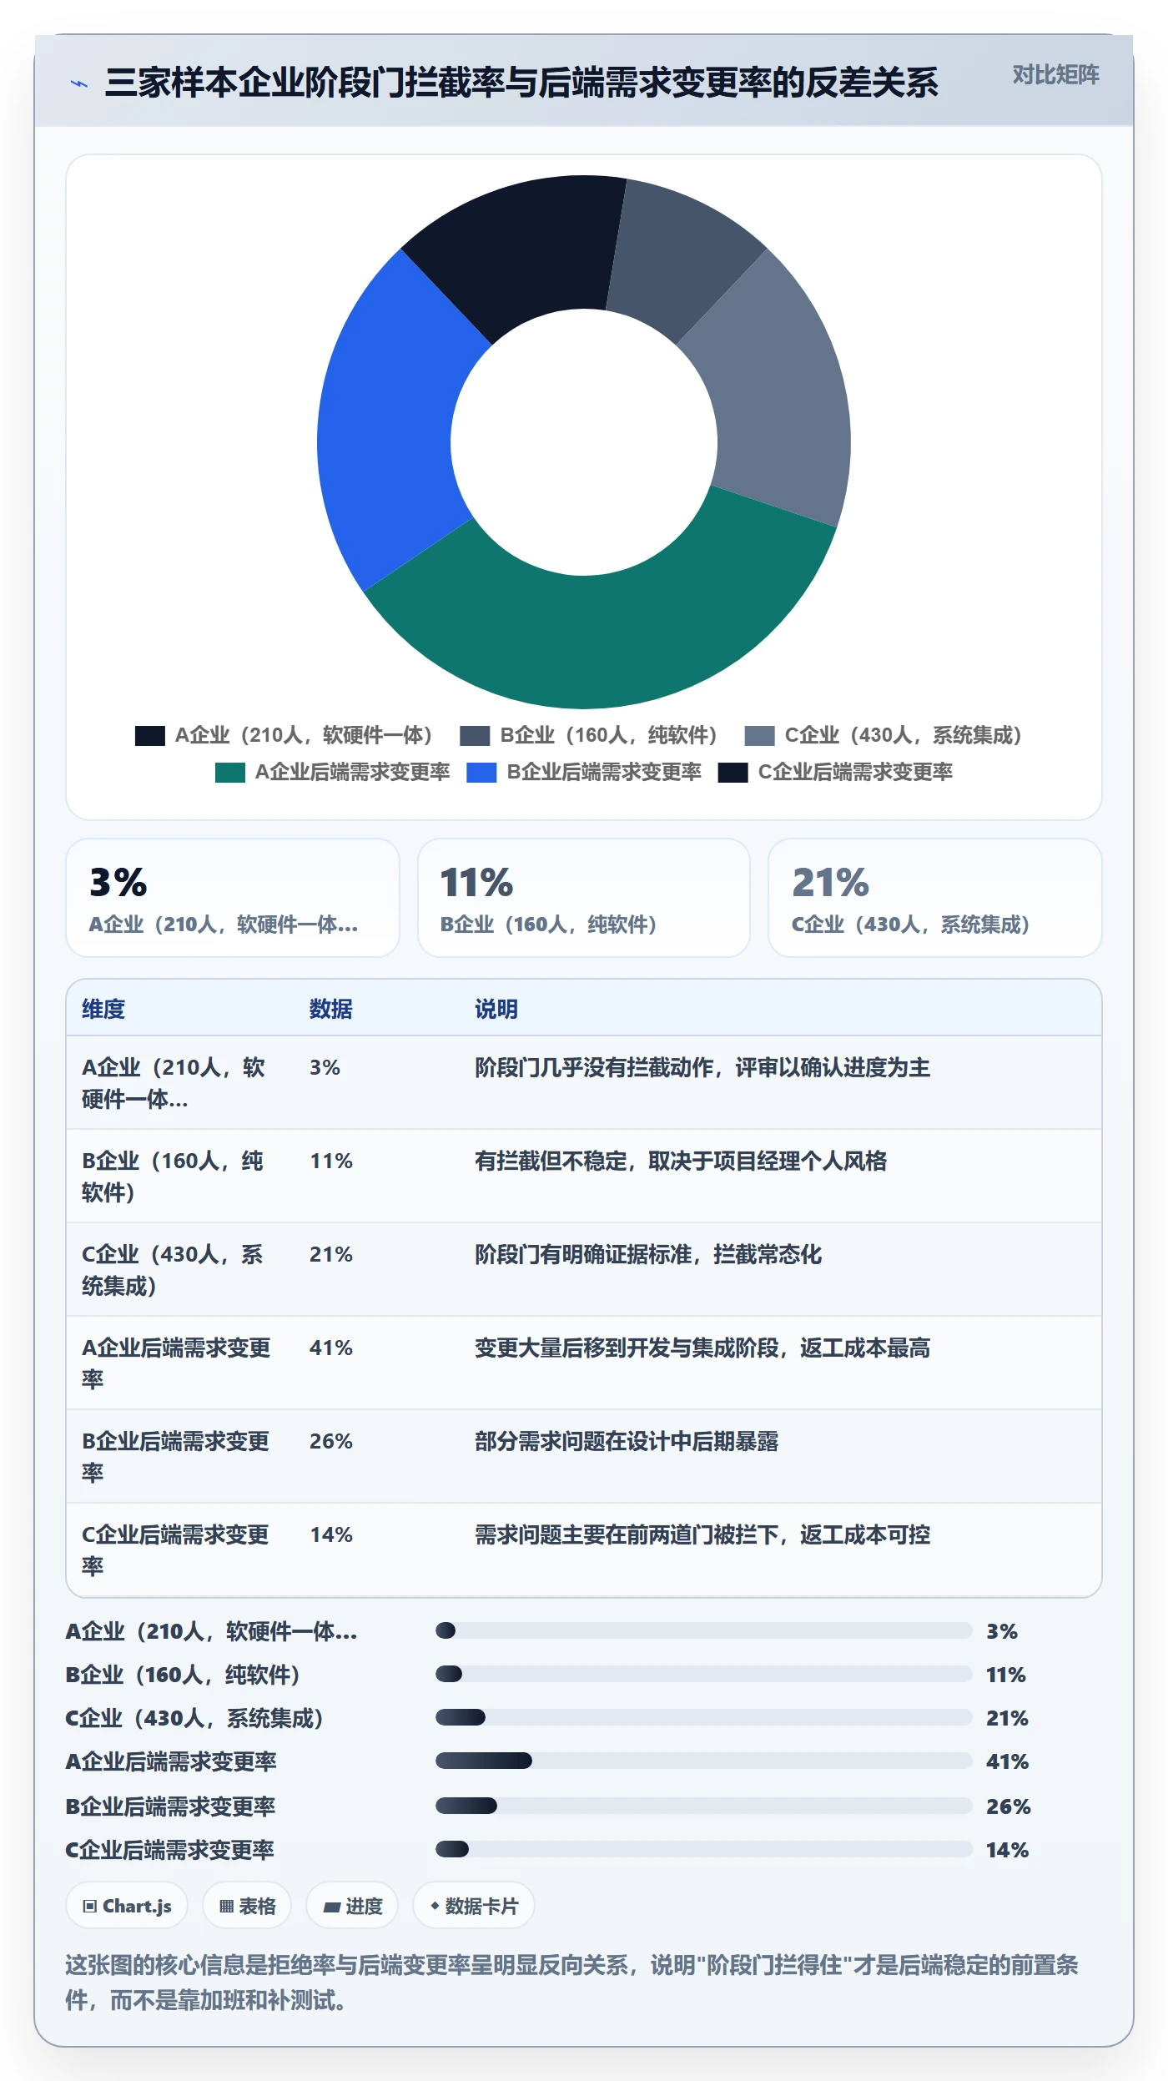The width and height of the screenshot is (1168, 2081).
Task: Click the 数据卡片 tag chip
Action: pyautogui.click(x=474, y=1906)
